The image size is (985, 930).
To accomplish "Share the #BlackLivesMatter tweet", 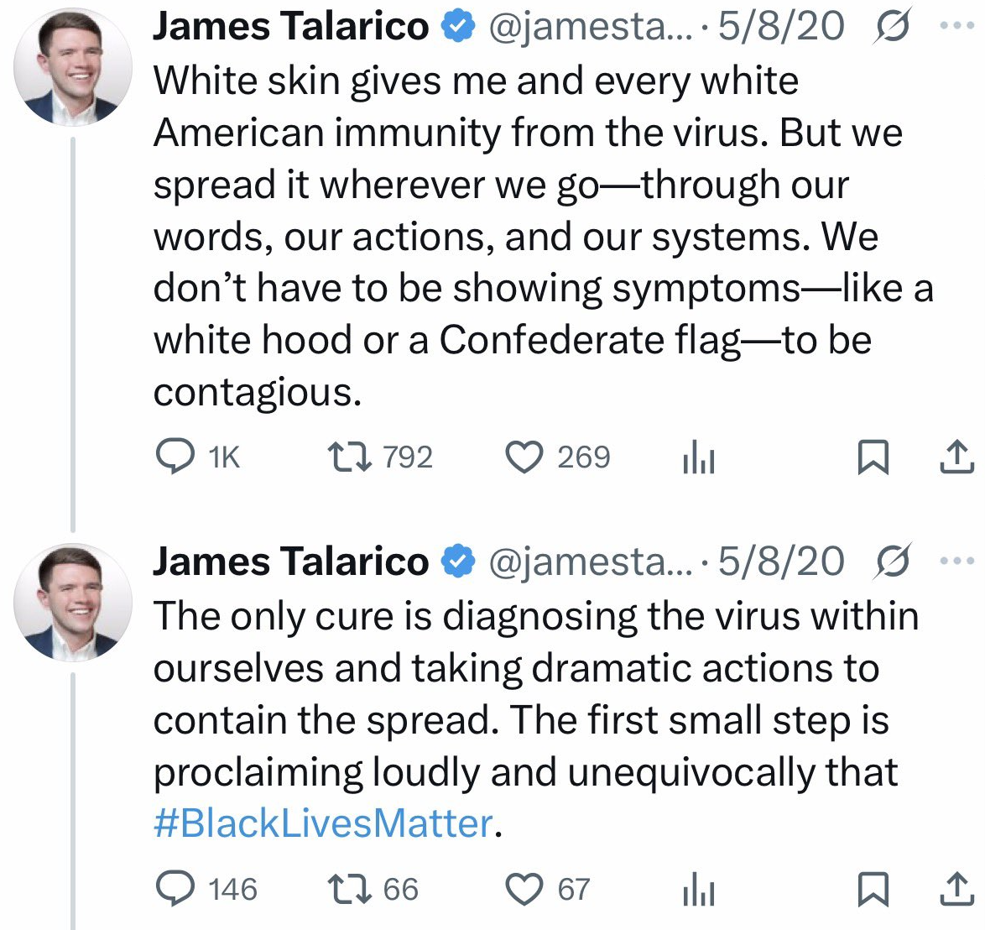I will [955, 890].
